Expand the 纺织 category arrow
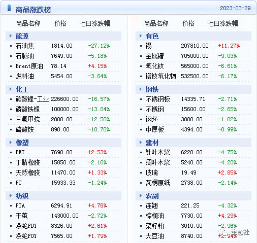Viewport: 257px width, 243px height. pos(11,196)
